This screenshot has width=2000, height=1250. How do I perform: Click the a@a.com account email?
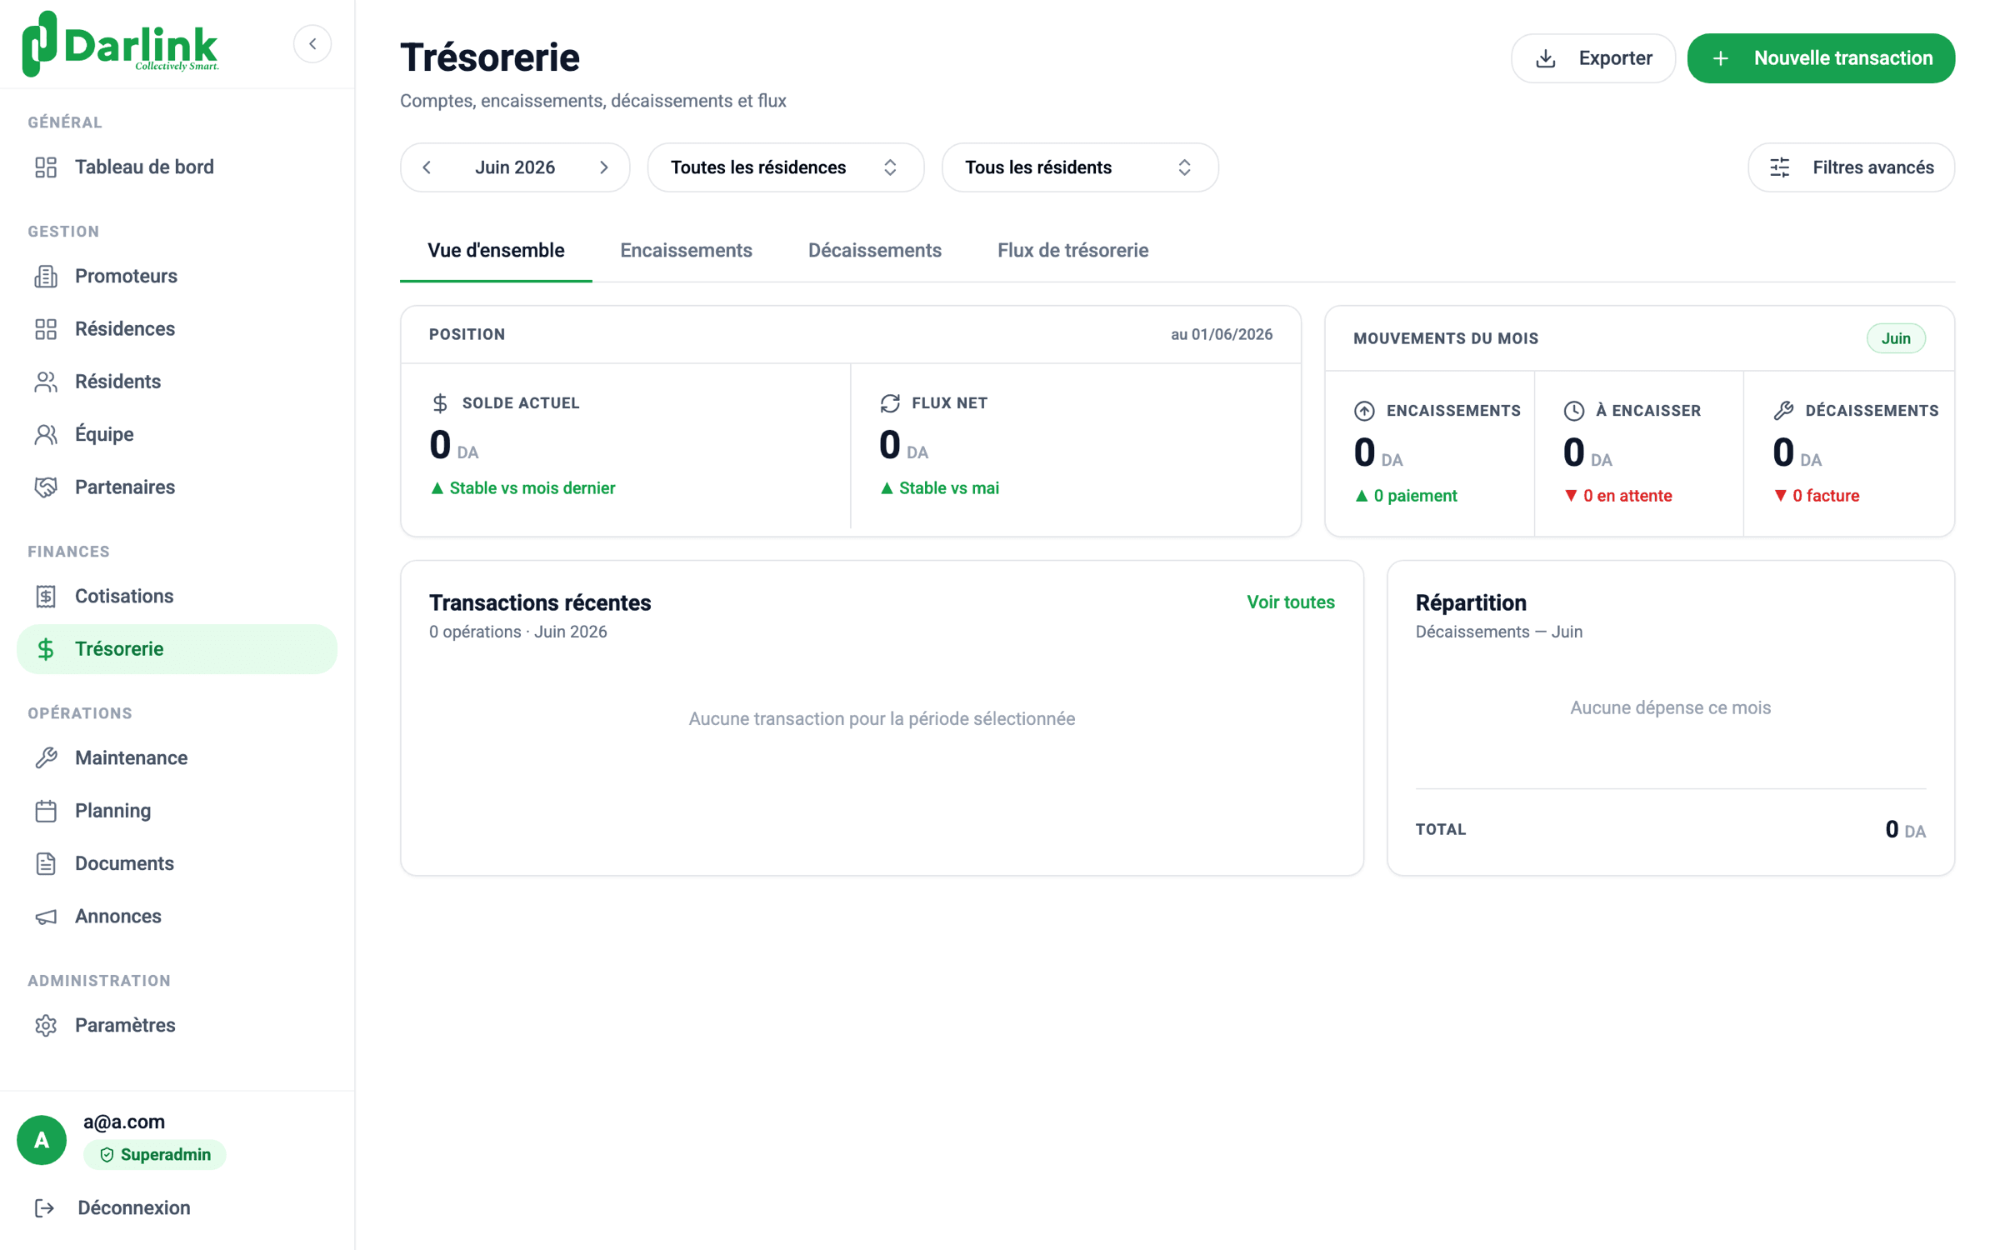pos(124,1122)
